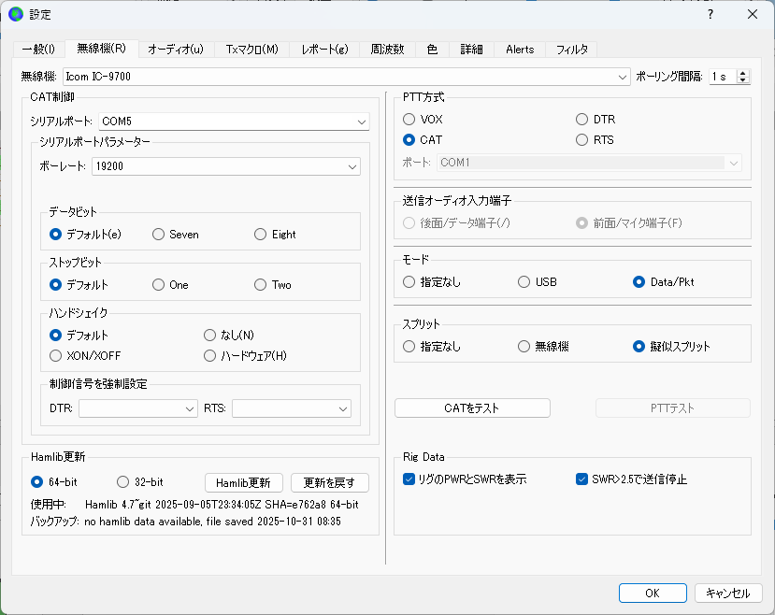Select Seven data bits

point(176,235)
